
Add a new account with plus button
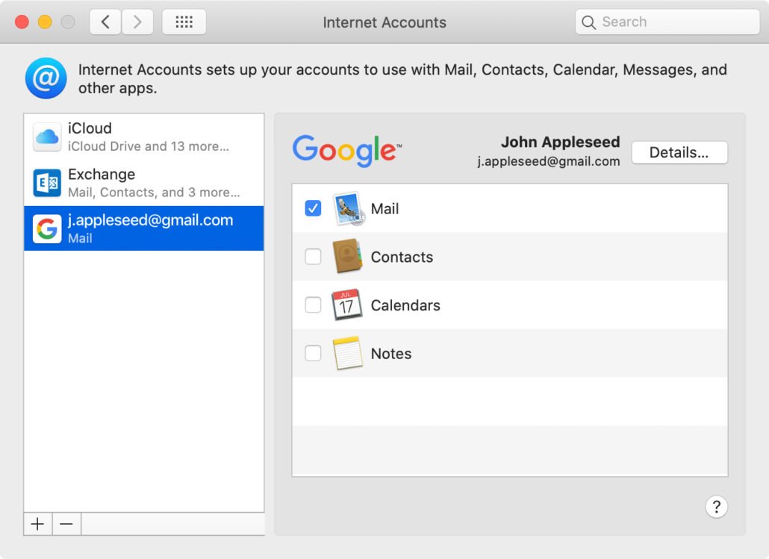pyautogui.click(x=37, y=524)
